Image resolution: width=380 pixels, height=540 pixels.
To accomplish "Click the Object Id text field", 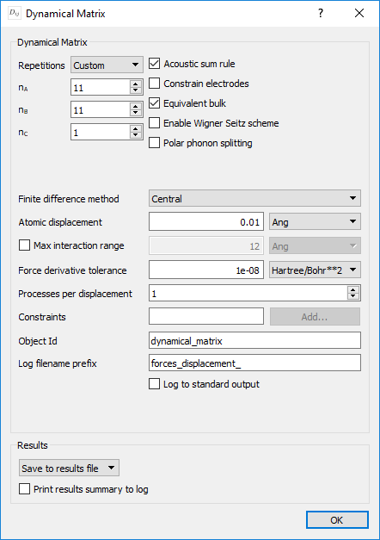I will (254, 340).
